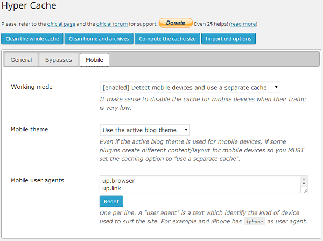Screen dimensions: 323x241
Task: Click the Working mode dropdown arrow
Action: pos(276,87)
